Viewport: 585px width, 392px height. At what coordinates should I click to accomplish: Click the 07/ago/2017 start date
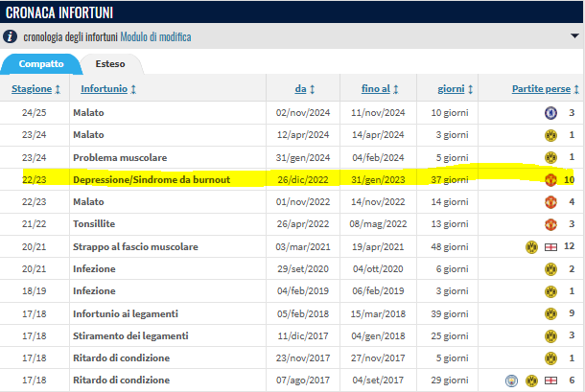303,380
